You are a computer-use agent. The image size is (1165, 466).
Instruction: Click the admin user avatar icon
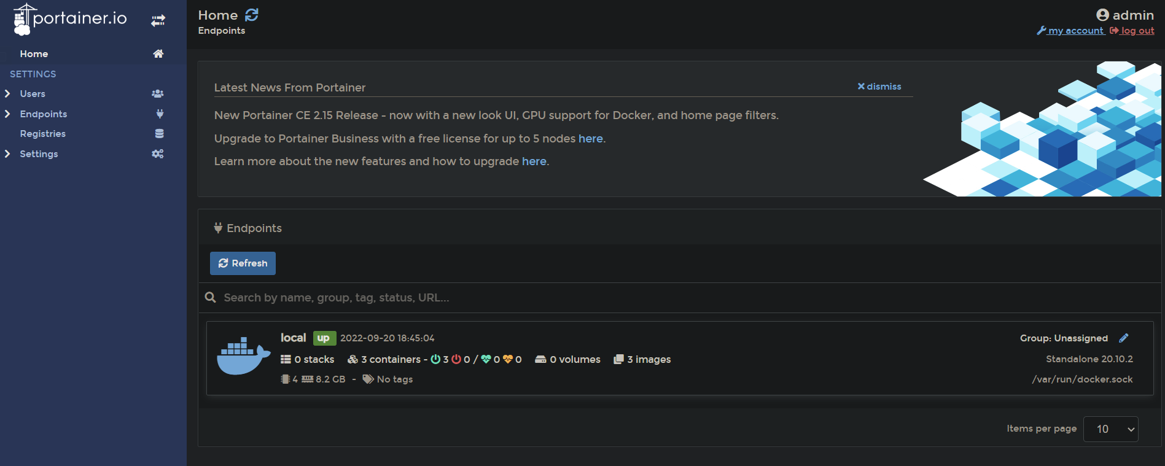click(x=1102, y=15)
